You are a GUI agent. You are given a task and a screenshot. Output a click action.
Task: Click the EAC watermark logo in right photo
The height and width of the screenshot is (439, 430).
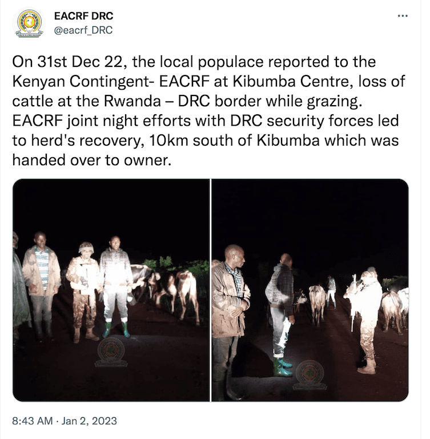pos(310,376)
